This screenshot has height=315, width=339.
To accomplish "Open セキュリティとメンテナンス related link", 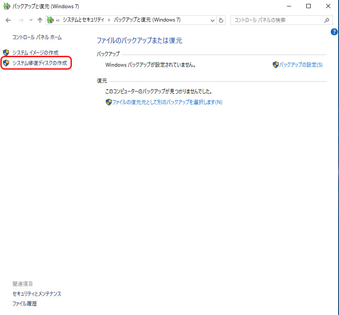I will (x=37, y=294).
